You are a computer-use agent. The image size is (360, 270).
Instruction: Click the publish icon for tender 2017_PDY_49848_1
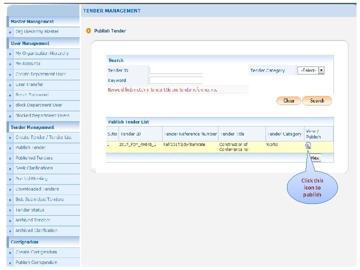point(308,145)
